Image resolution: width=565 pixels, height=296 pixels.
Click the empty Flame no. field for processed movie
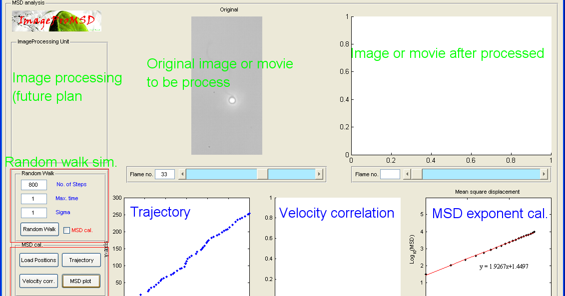(390, 174)
